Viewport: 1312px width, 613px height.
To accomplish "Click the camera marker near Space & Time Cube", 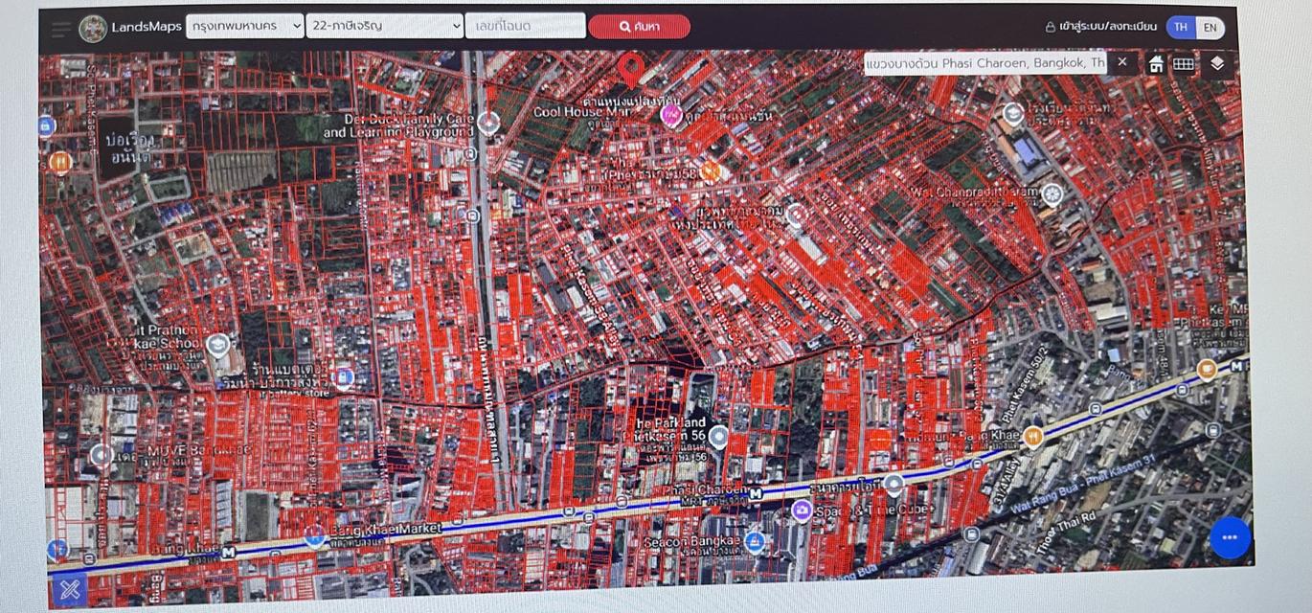I will click(800, 511).
